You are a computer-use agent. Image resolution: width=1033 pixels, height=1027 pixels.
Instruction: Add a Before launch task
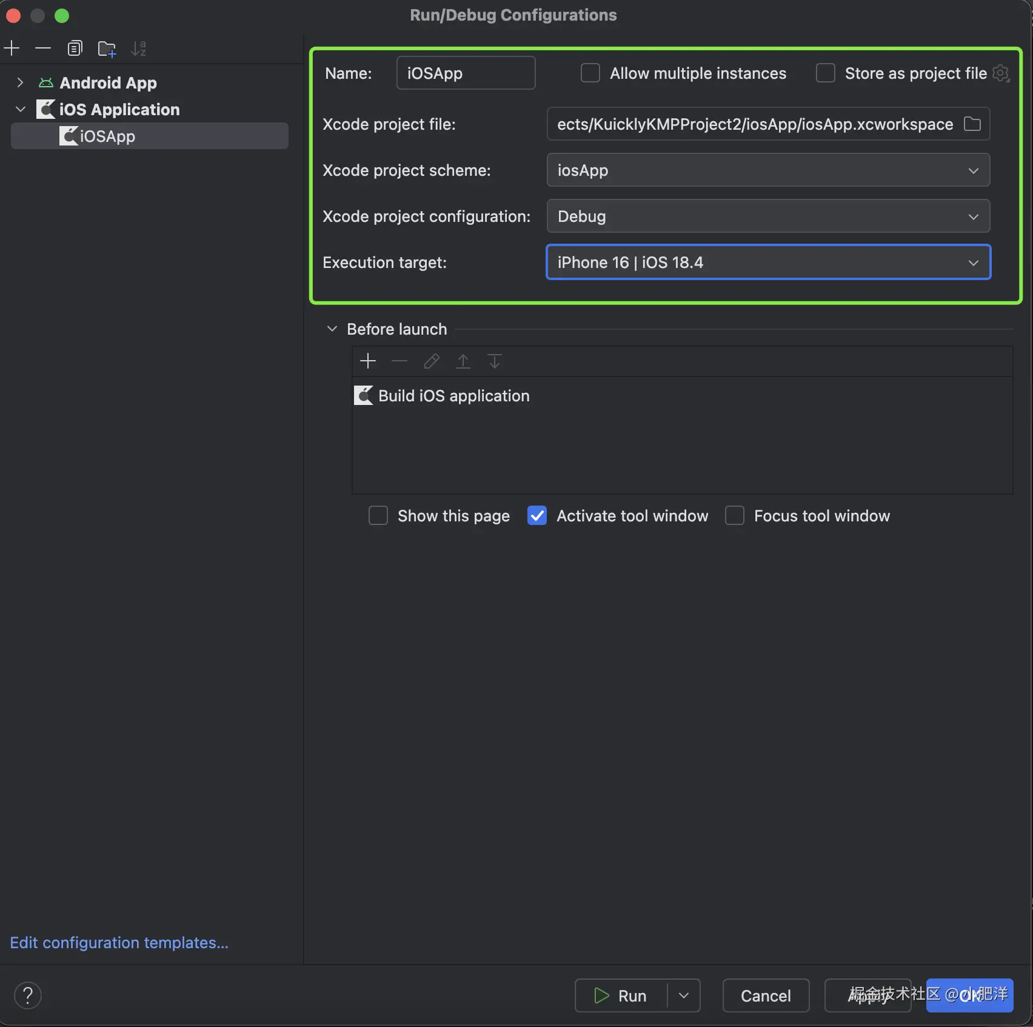368,361
